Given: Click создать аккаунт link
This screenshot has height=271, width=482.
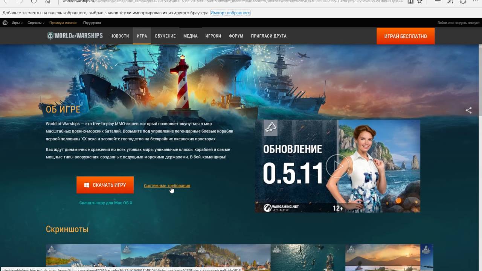Looking at the screenshot, I should tap(467, 23).
